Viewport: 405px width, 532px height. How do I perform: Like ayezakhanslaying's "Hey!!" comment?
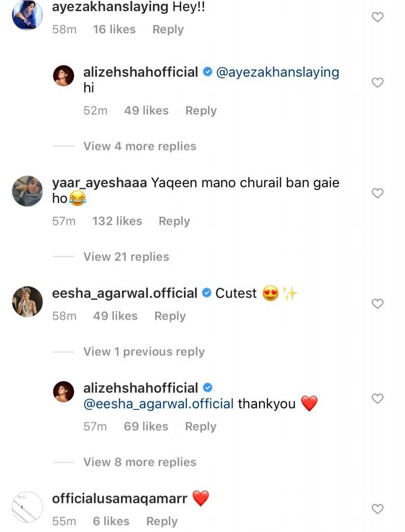[378, 17]
